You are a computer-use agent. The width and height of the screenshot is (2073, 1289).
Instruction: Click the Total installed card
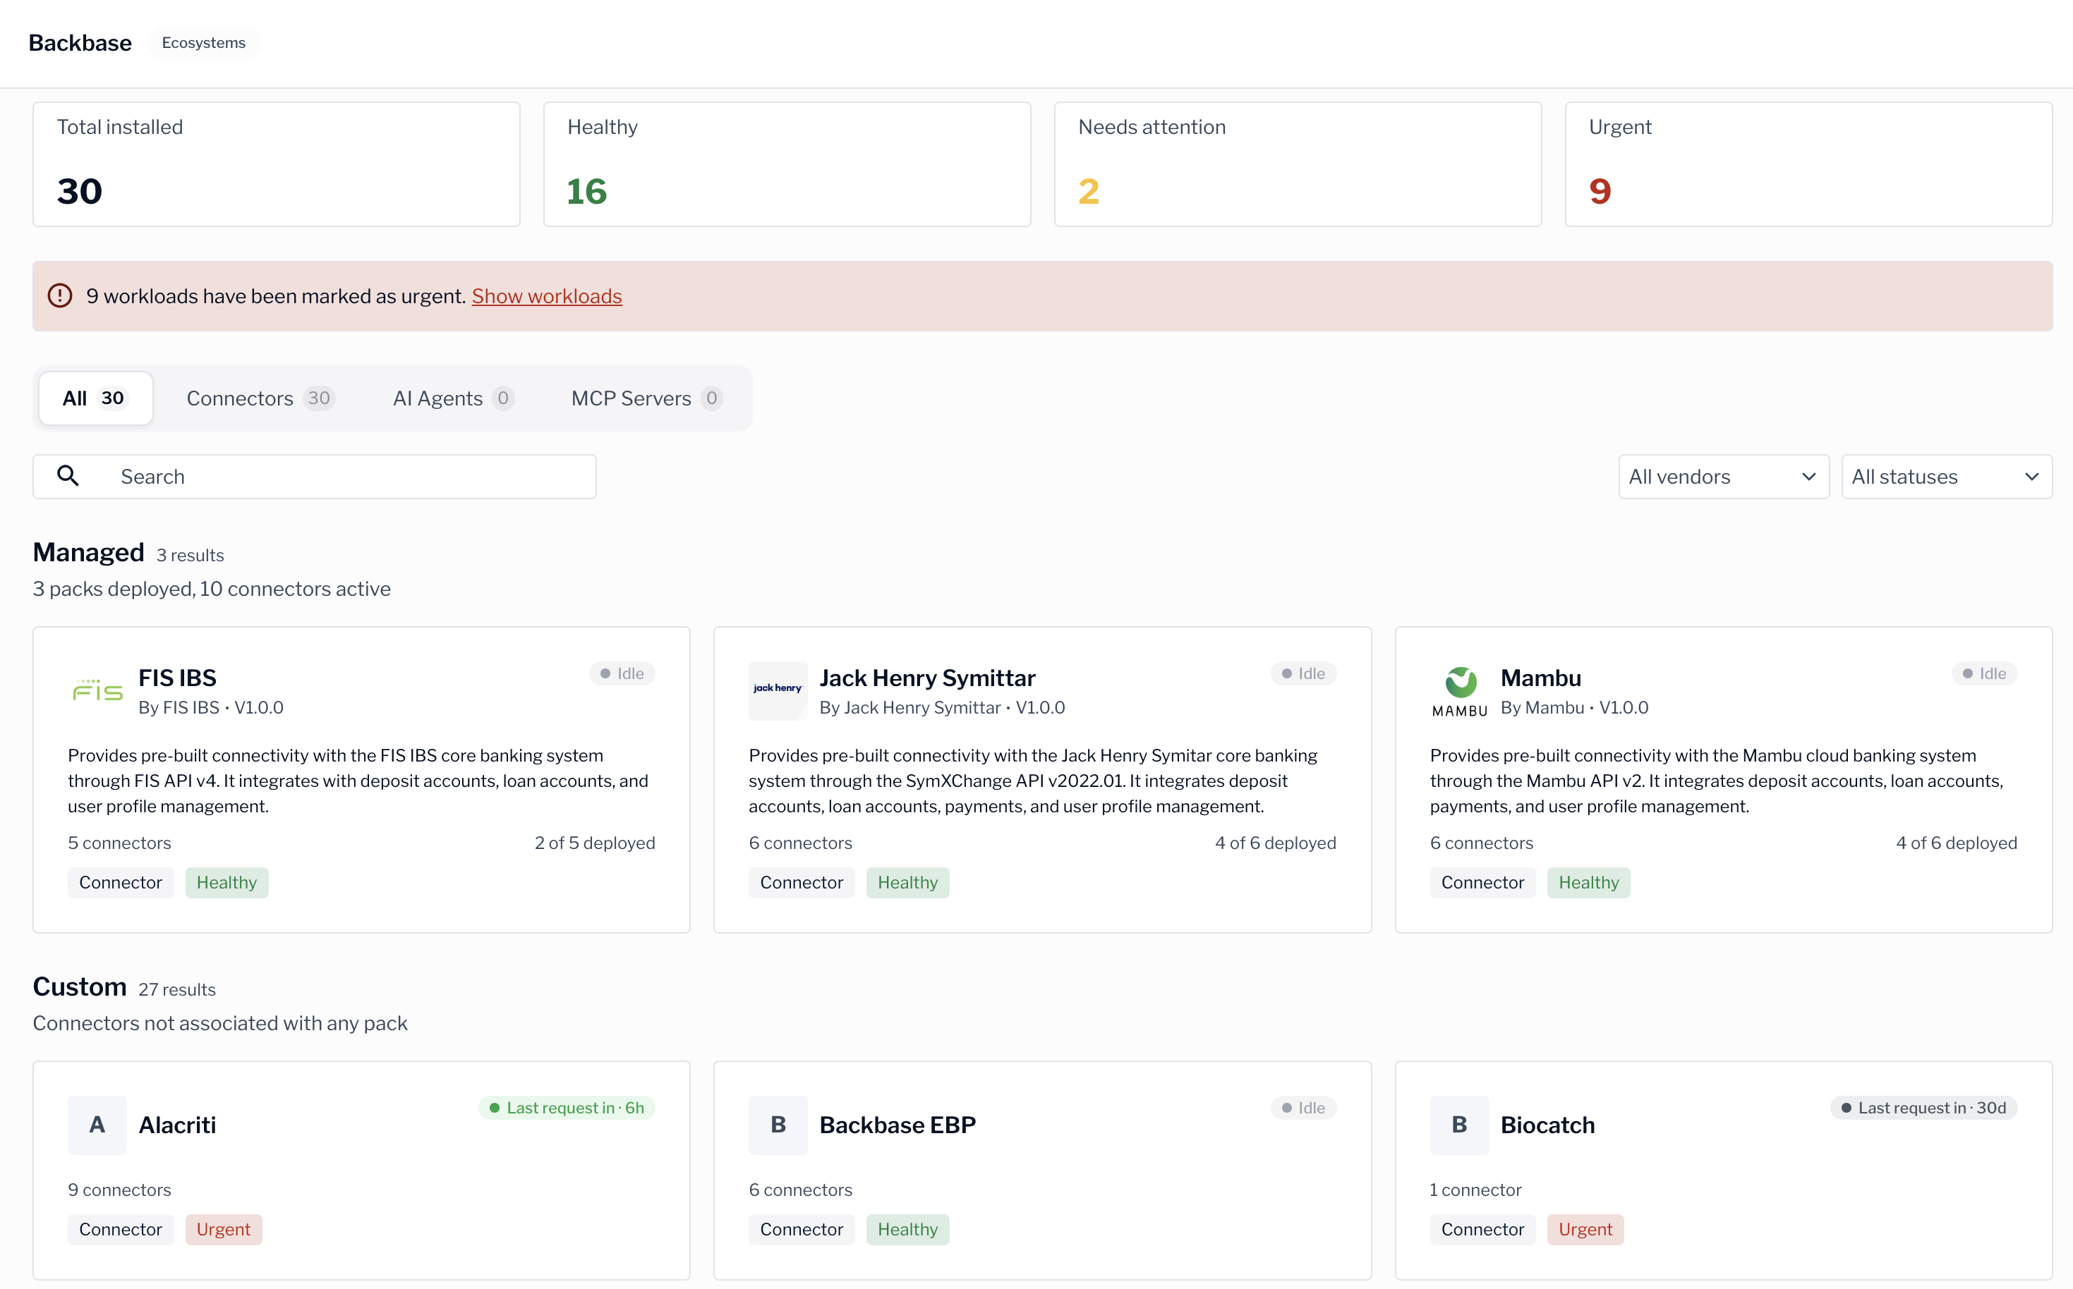pyautogui.click(x=277, y=164)
